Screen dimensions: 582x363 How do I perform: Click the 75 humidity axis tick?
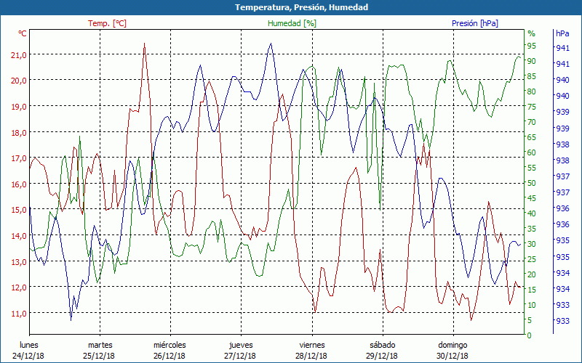pyautogui.click(x=532, y=107)
